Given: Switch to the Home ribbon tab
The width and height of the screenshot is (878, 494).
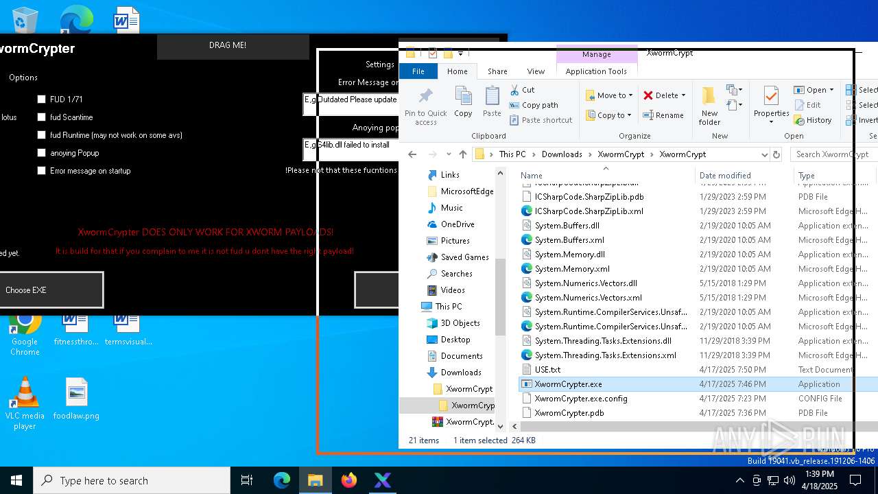Looking at the screenshot, I should [x=457, y=71].
